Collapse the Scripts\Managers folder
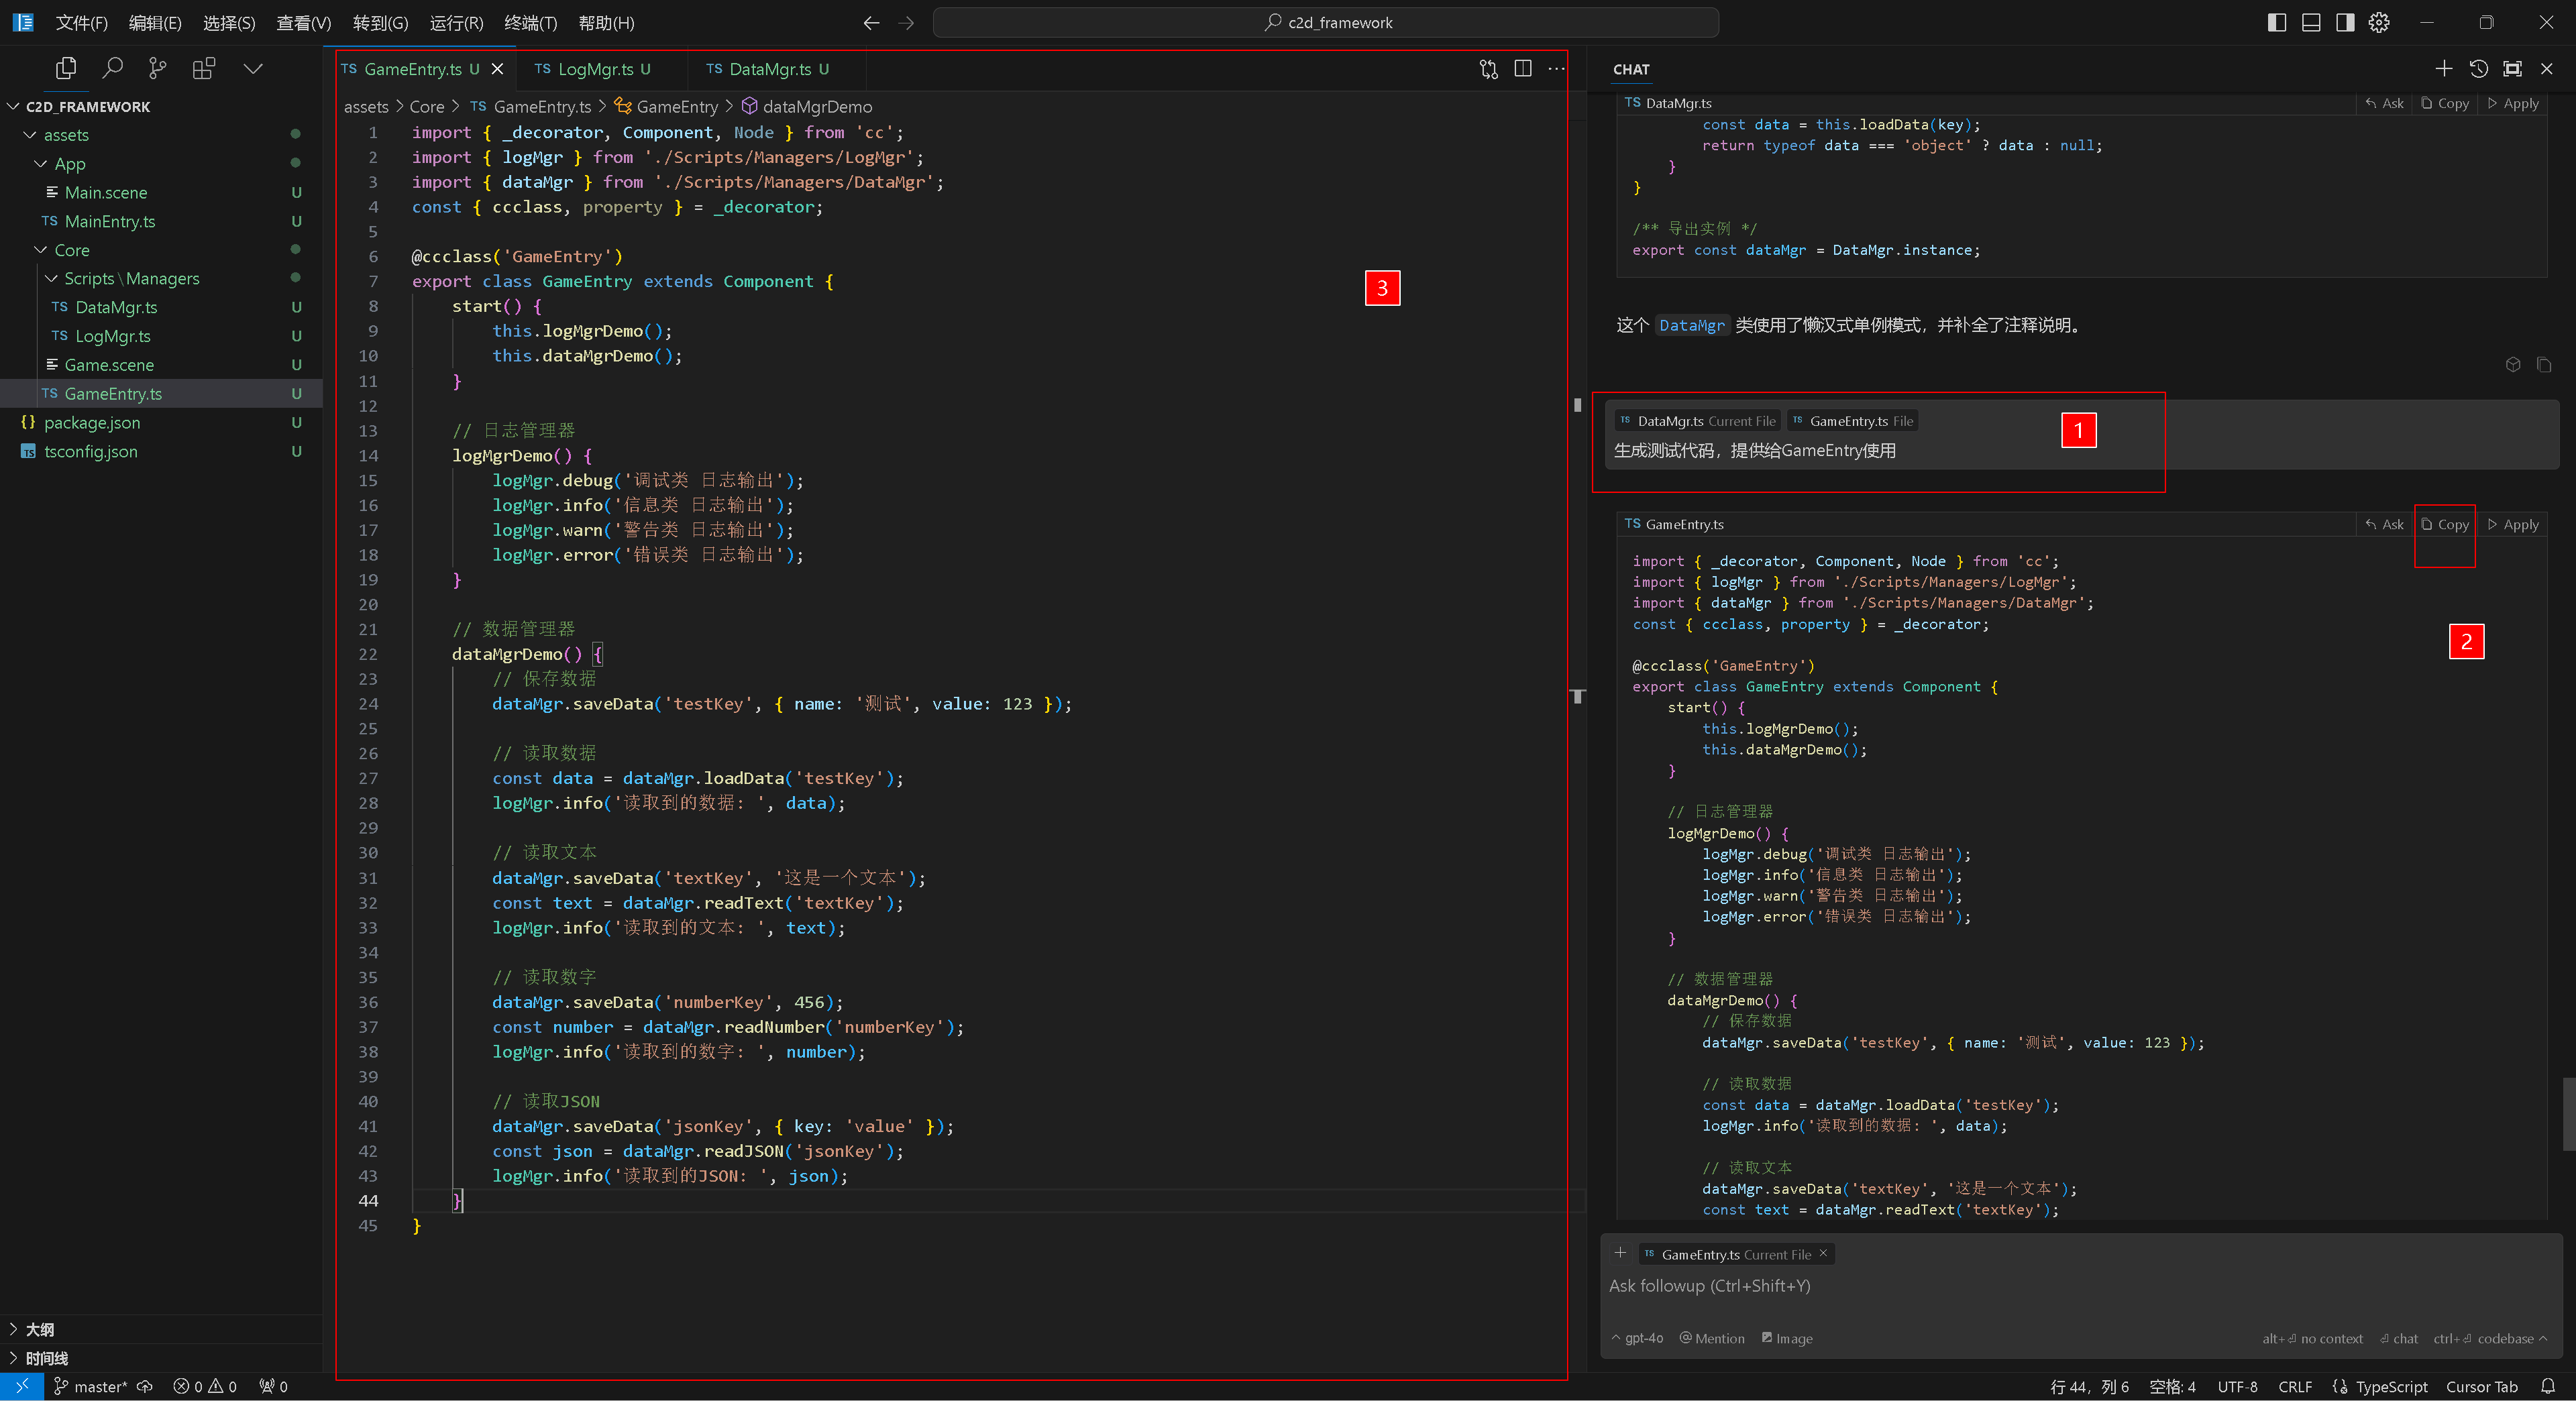 click(52, 278)
